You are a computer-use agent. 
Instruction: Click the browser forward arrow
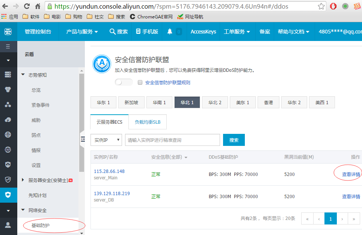[x=16, y=6]
